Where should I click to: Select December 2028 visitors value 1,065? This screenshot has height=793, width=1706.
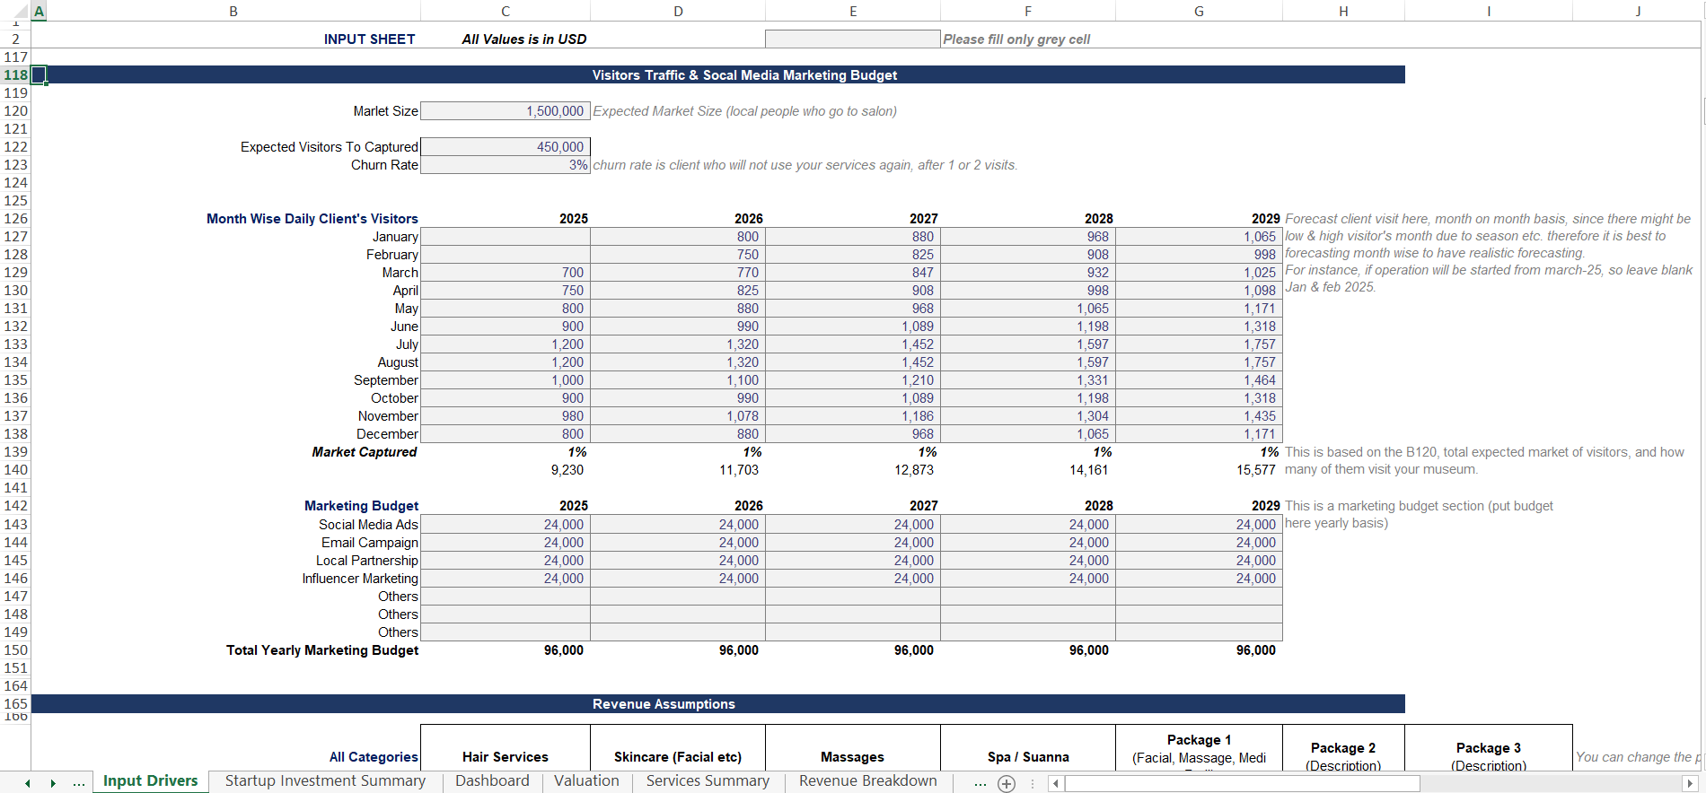[x=1028, y=434]
